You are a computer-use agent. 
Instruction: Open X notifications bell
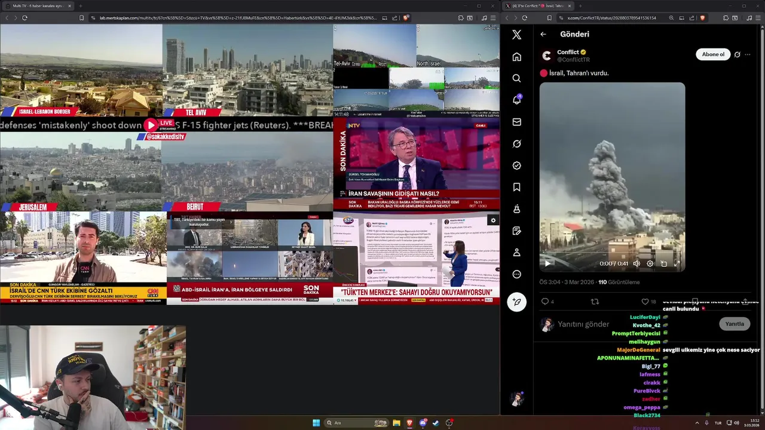516,100
